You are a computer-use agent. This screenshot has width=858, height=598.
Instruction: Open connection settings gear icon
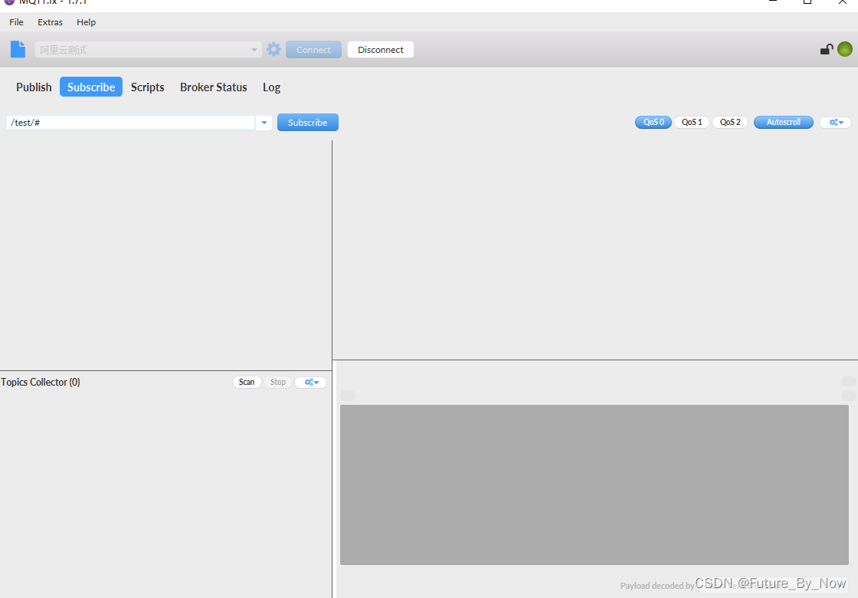coord(273,49)
